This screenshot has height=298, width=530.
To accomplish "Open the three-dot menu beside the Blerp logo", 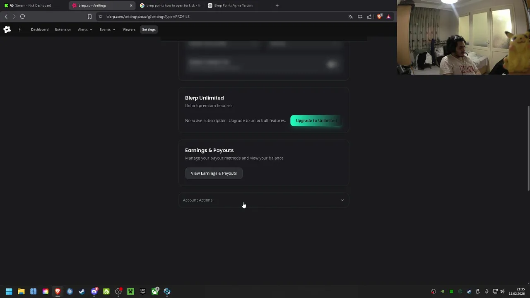I will 19,29.
